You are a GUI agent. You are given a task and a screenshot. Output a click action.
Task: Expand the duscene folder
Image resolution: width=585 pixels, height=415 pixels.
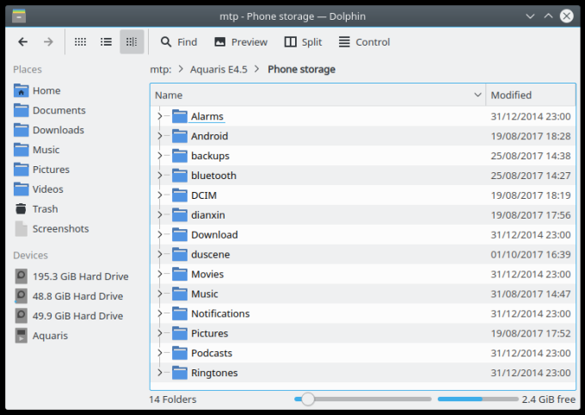[x=160, y=254]
